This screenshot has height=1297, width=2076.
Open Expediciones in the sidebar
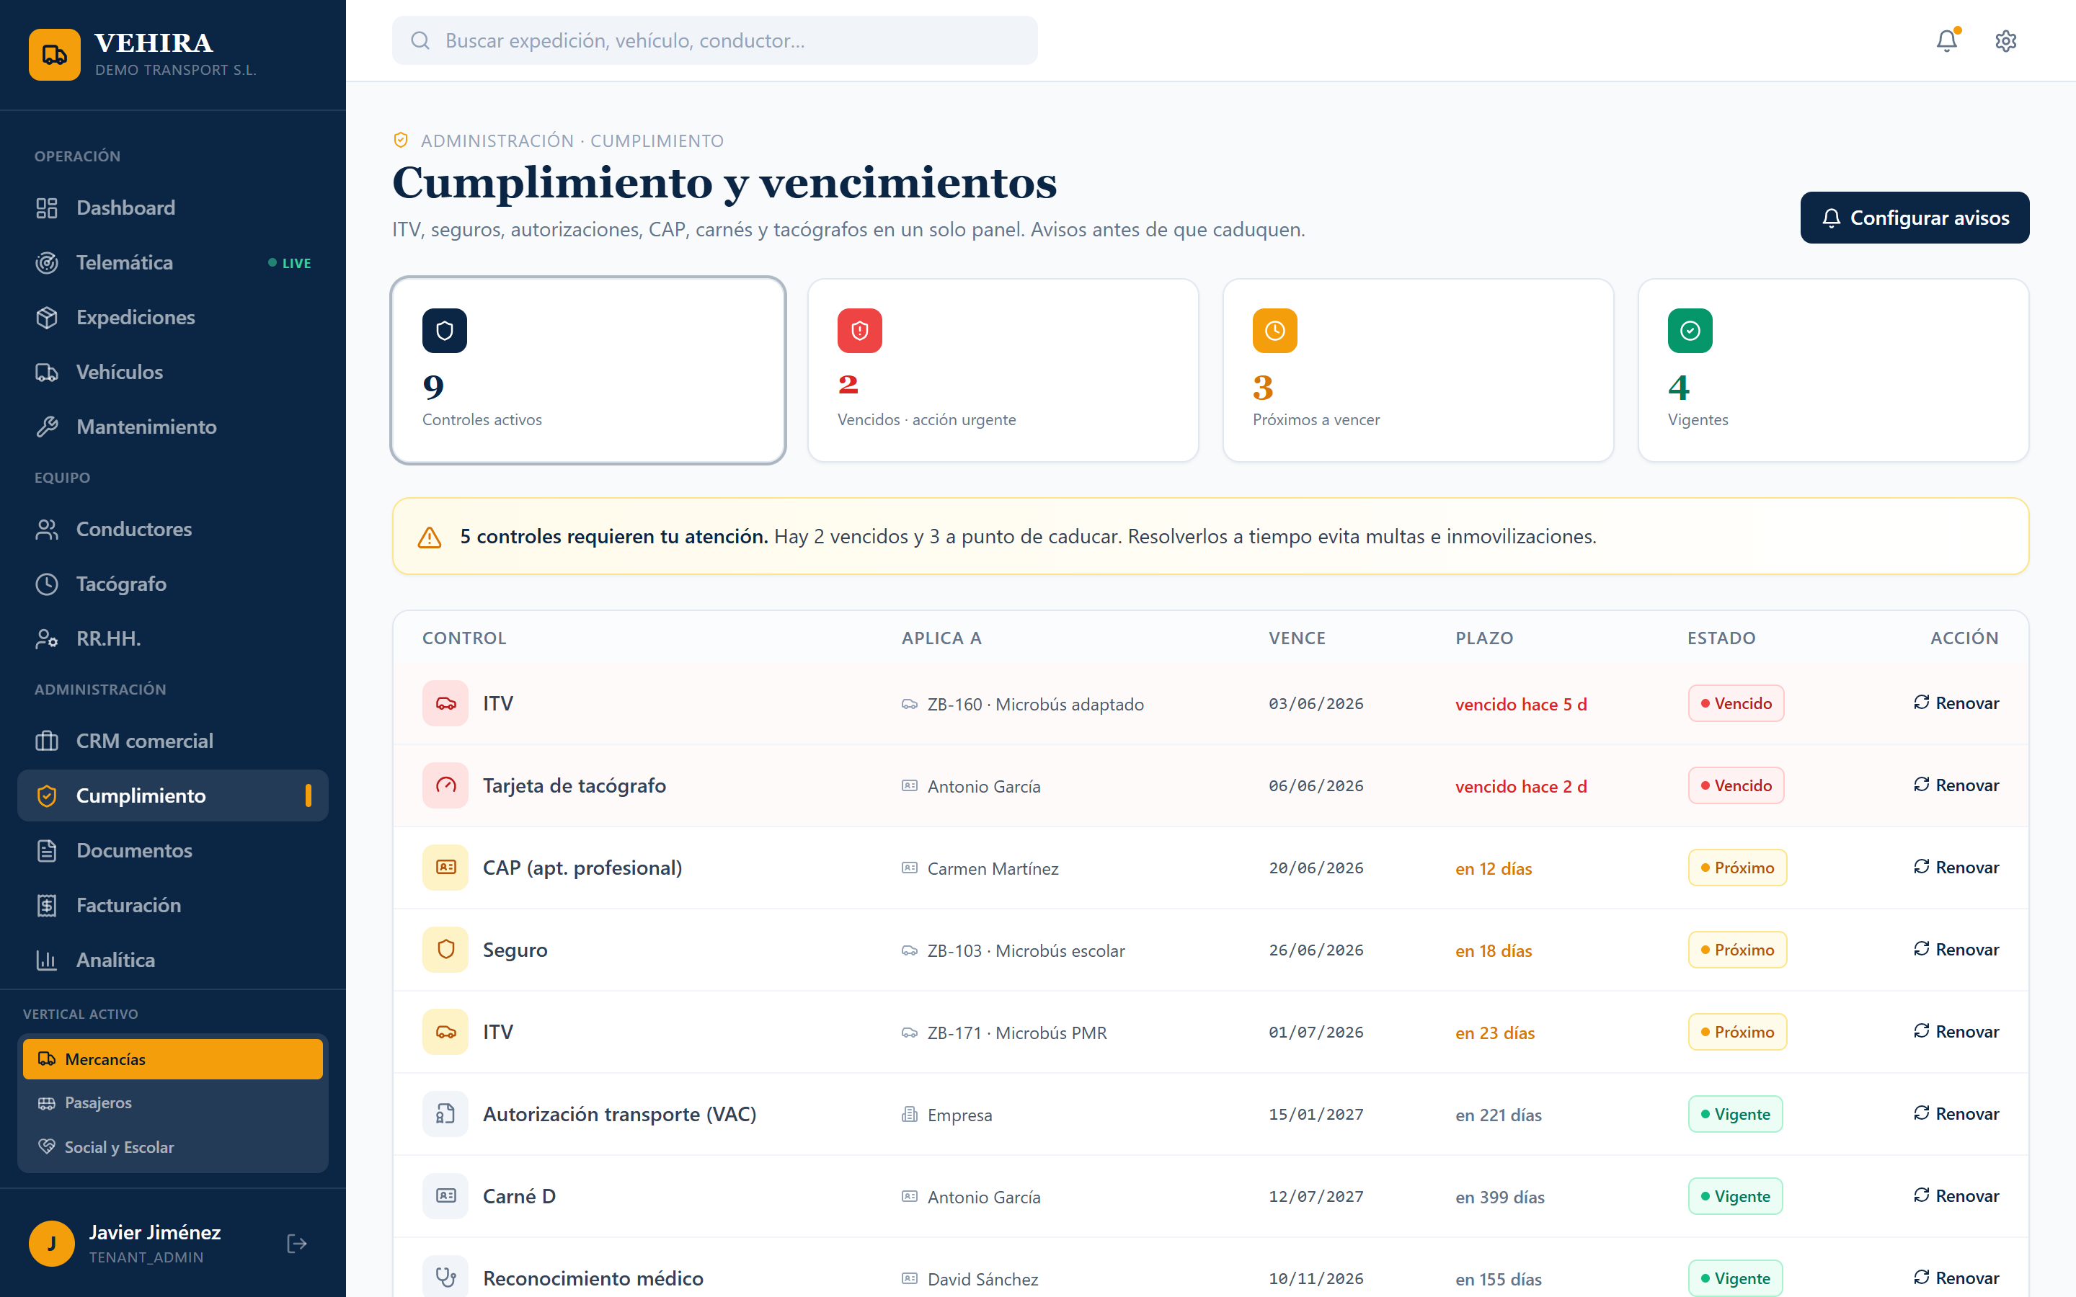172,317
